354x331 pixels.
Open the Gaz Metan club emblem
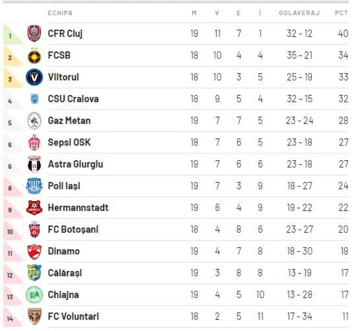tap(34, 121)
